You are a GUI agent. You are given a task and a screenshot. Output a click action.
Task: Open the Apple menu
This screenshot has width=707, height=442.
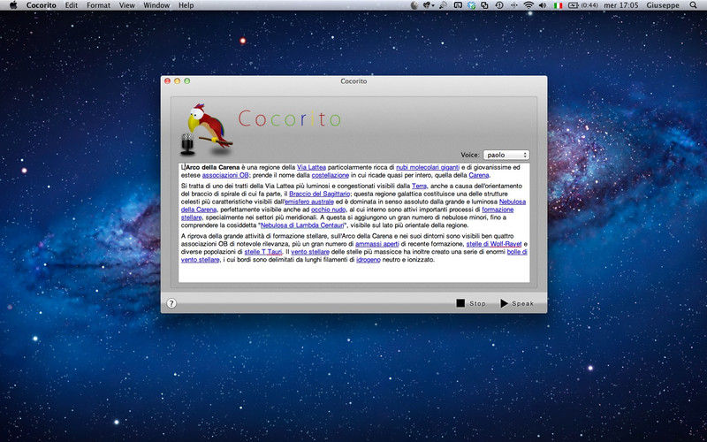click(x=13, y=5)
